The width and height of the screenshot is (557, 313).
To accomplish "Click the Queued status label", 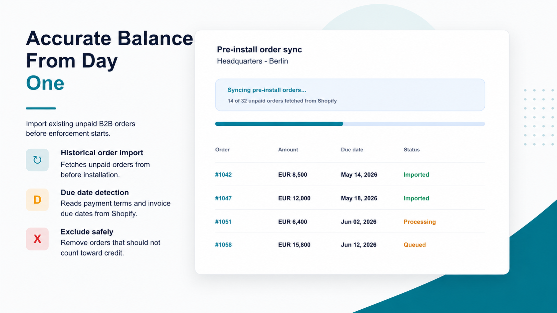I will tap(415, 245).
